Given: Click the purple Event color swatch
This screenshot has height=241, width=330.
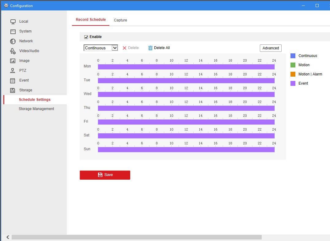Looking at the screenshot, I should tap(293, 83).
